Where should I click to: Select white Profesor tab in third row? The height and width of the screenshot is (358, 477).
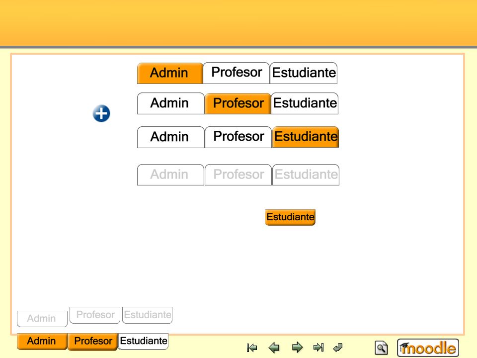pos(238,137)
